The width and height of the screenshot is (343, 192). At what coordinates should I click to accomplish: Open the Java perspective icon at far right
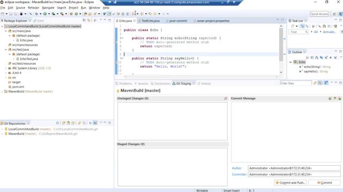click(340, 14)
